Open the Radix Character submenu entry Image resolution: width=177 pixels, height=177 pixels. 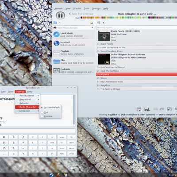(27, 107)
